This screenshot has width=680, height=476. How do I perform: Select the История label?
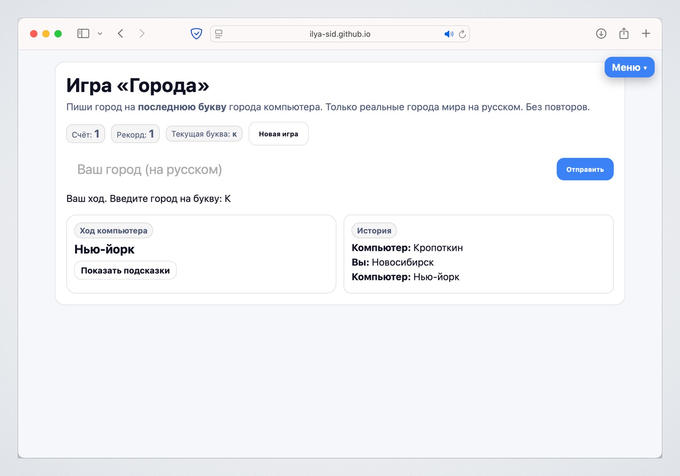pyautogui.click(x=374, y=231)
